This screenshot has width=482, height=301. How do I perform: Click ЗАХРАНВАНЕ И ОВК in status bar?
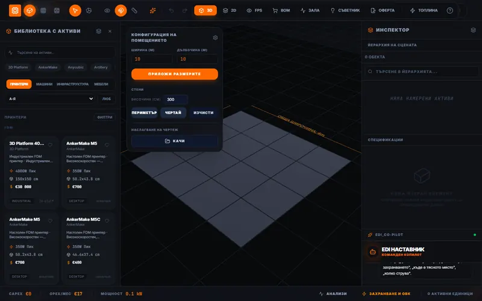(386, 294)
